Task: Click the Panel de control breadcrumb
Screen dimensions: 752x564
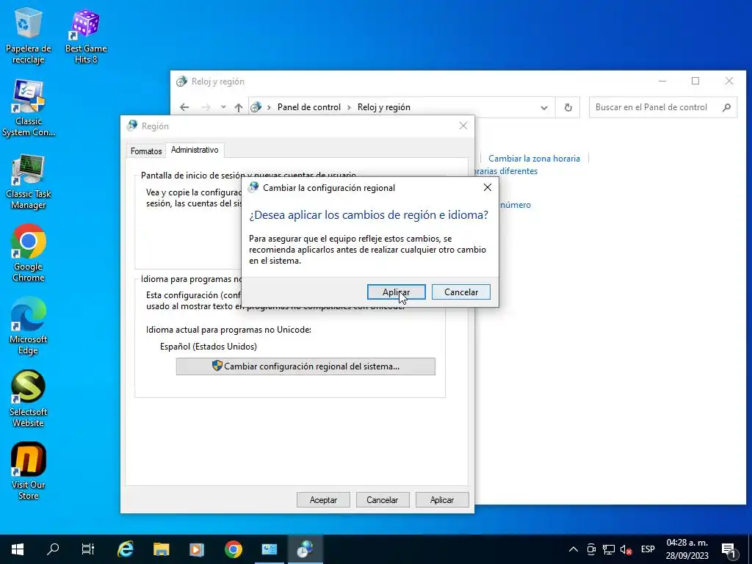Action: [x=309, y=107]
